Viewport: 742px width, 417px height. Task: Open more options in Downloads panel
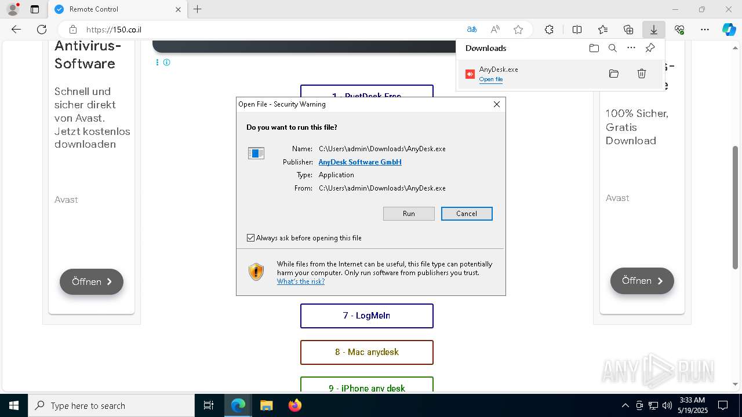pyautogui.click(x=631, y=48)
